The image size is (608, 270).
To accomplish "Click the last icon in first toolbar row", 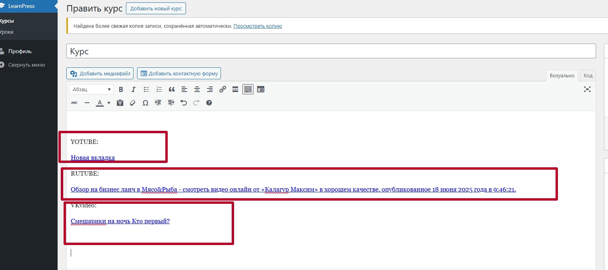I will click(x=261, y=90).
